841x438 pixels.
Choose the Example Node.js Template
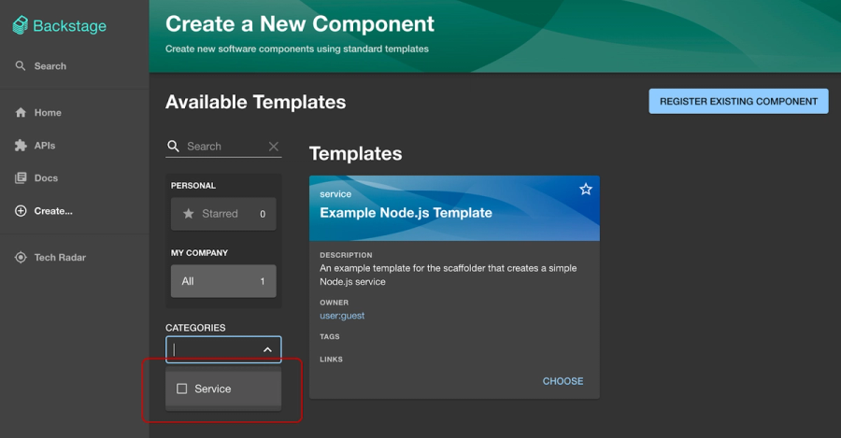[x=563, y=381]
